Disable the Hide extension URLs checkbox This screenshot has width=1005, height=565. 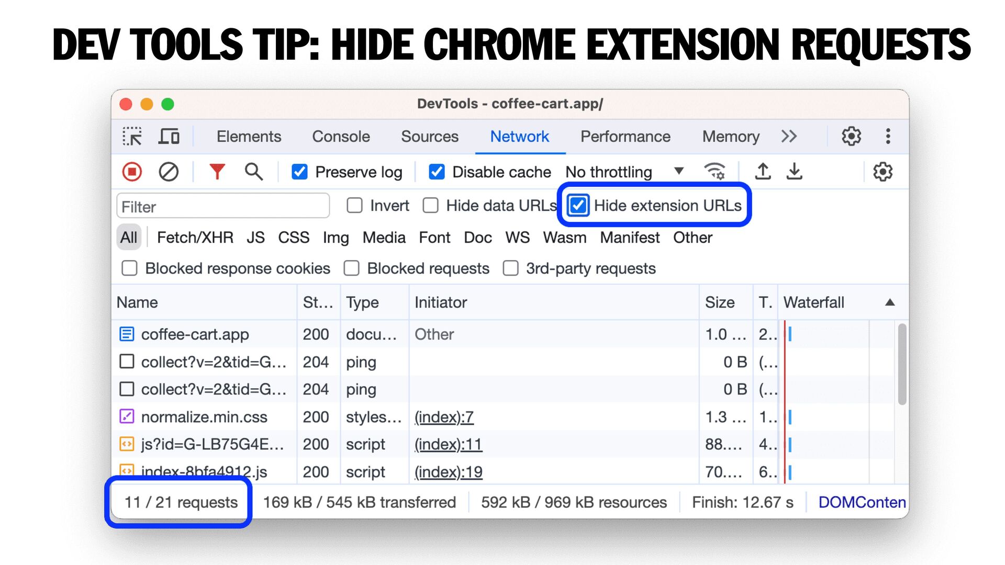(x=578, y=206)
